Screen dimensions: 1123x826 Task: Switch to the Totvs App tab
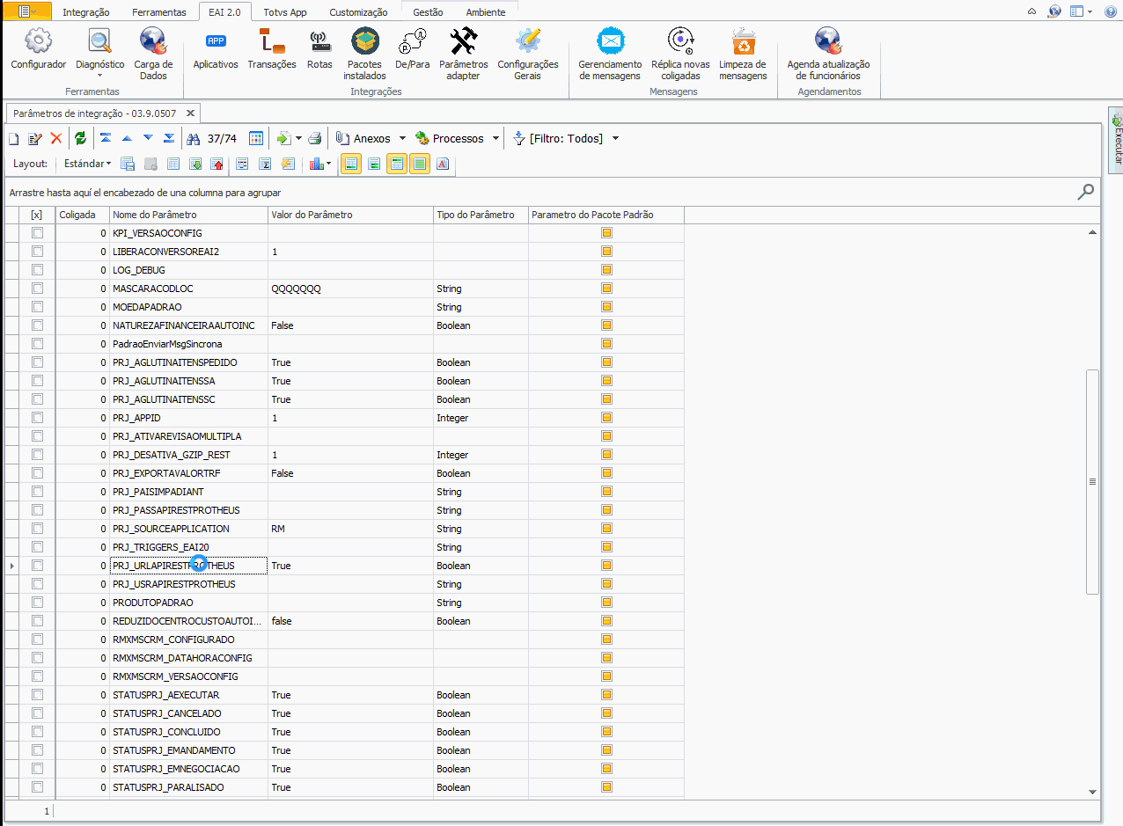click(x=285, y=12)
